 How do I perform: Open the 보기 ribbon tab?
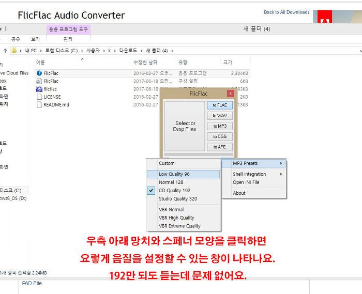pos(35,39)
